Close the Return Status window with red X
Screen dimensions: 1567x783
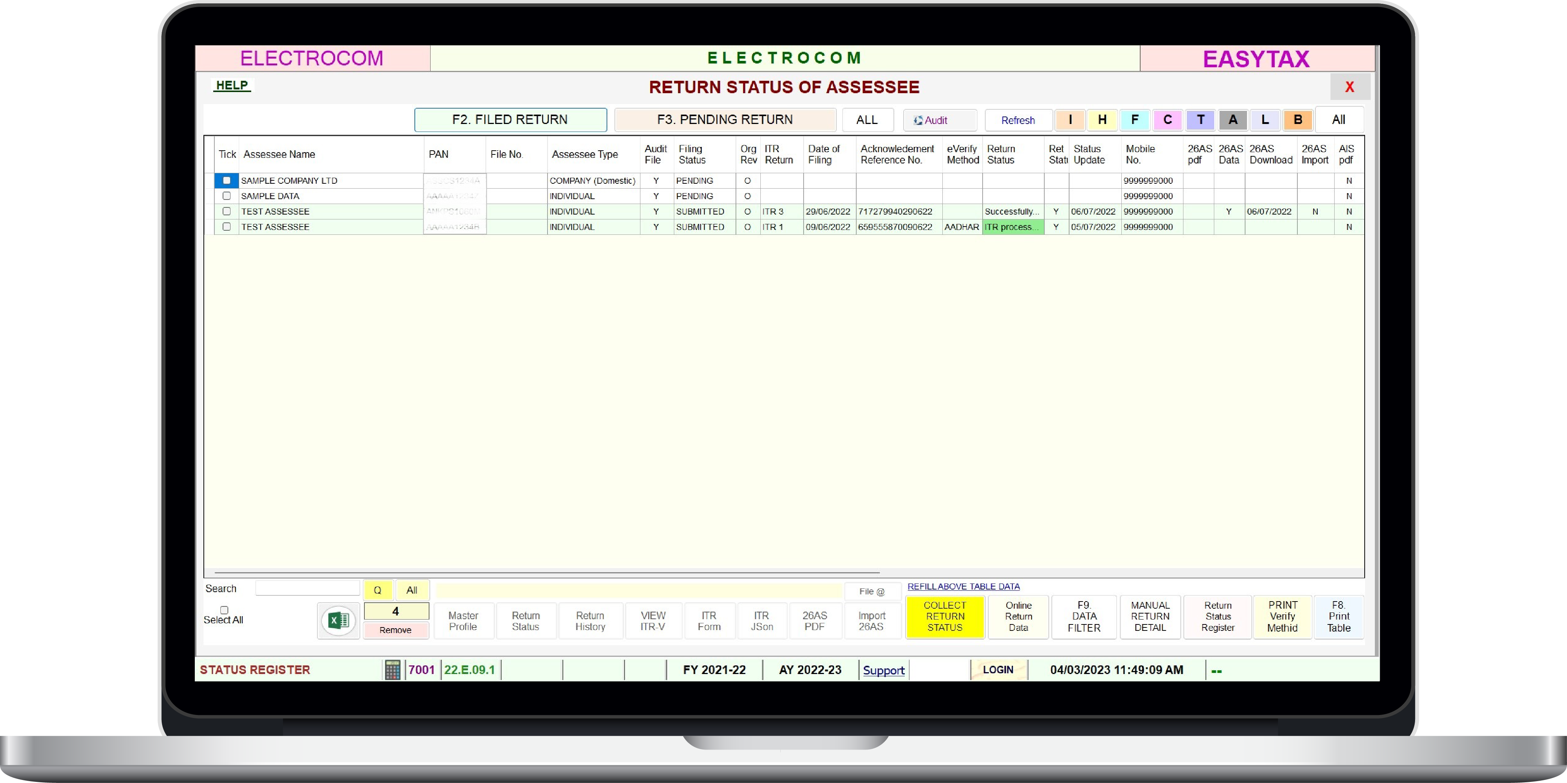coord(1349,87)
